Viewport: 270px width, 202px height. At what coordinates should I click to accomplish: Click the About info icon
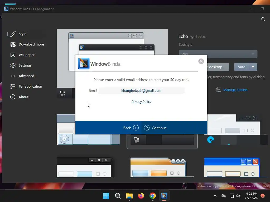tap(13, 97)
